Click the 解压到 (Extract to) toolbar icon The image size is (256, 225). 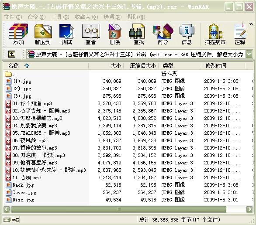[x=43, y=34]
